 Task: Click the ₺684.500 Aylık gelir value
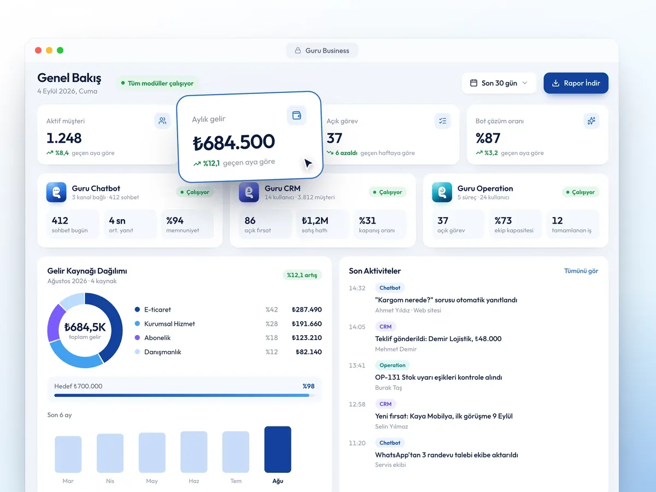(234, 142)
